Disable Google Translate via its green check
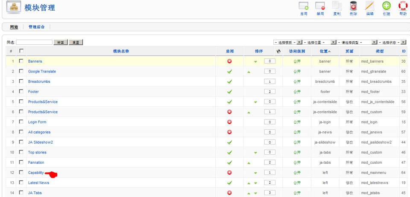This screenshot has width=410, height=197. [230, 72]
